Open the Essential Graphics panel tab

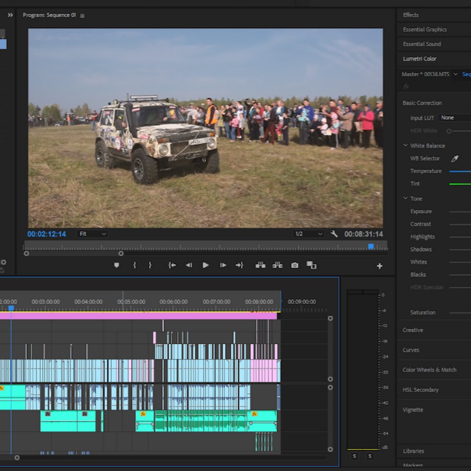tap(424, 29)
